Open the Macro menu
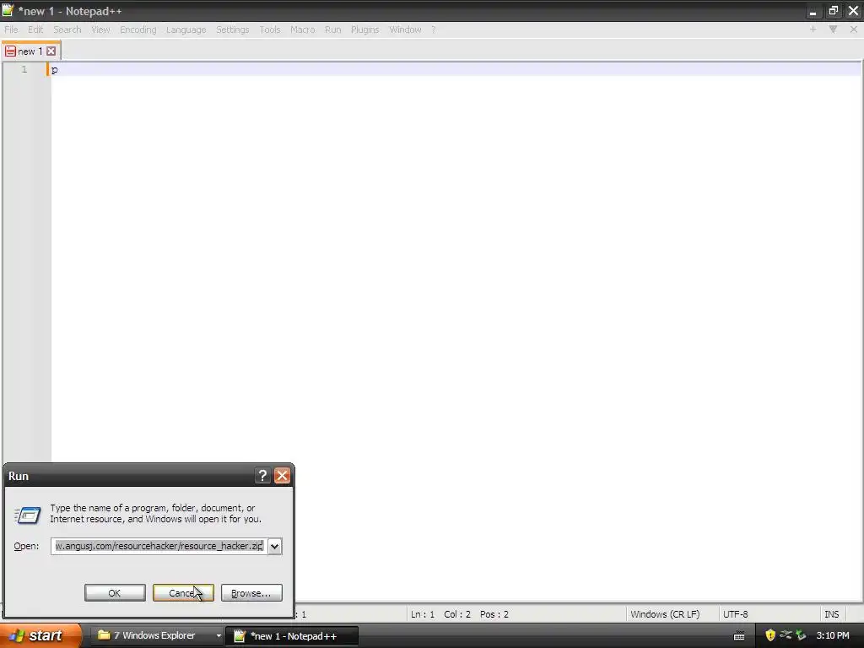This screenshot has height=648, width=864. (x=302, y=30)
